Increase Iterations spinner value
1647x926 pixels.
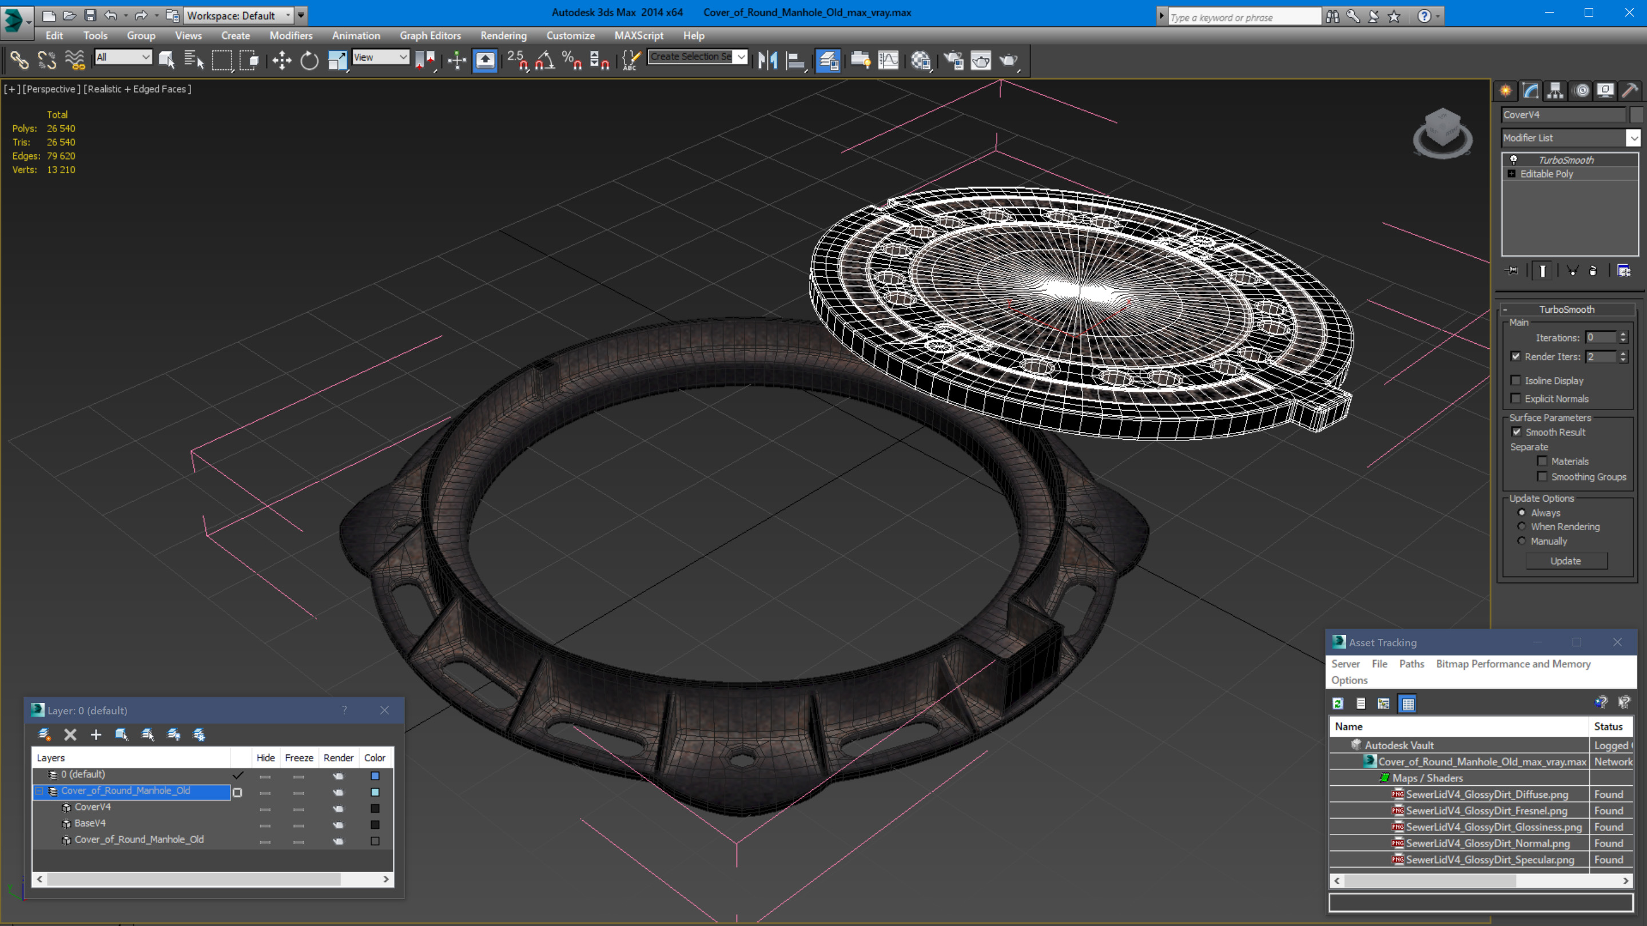click(x=1623, y=334)
